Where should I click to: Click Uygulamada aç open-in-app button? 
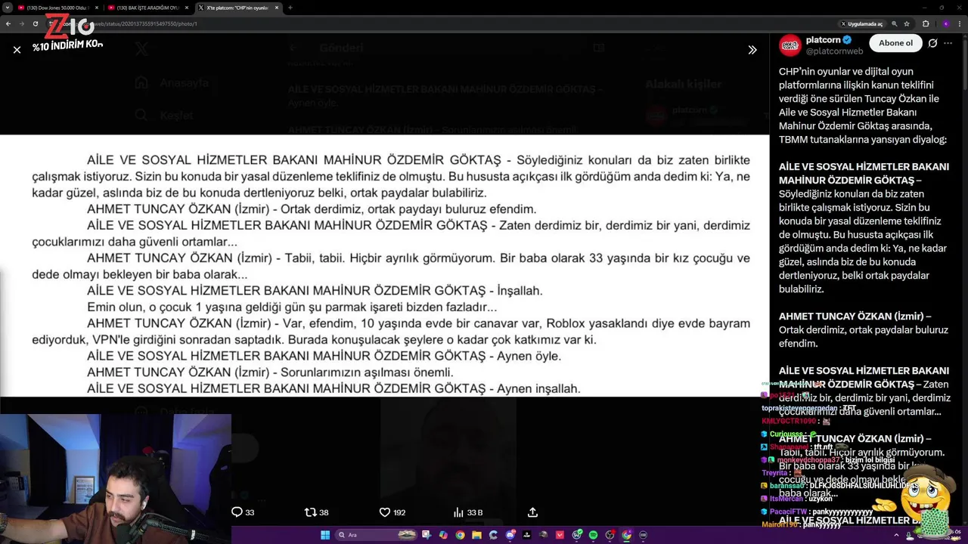click(861, 23)
